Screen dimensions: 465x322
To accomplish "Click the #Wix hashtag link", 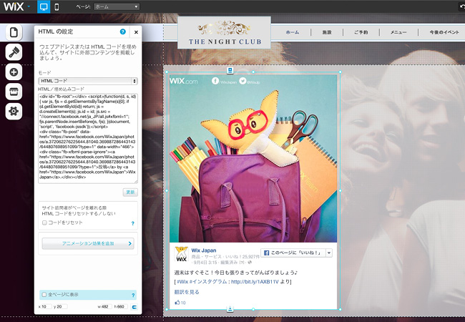I will click(x=182, y=281).
